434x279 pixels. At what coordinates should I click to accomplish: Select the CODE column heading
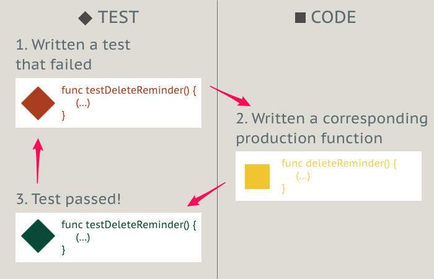pyautogui.click(x=334, y=17)
